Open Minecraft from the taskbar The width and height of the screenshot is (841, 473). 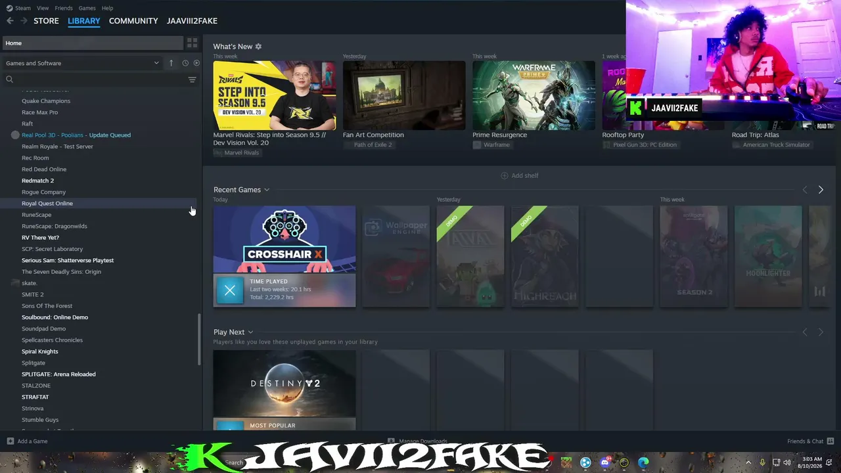(566, 462)
